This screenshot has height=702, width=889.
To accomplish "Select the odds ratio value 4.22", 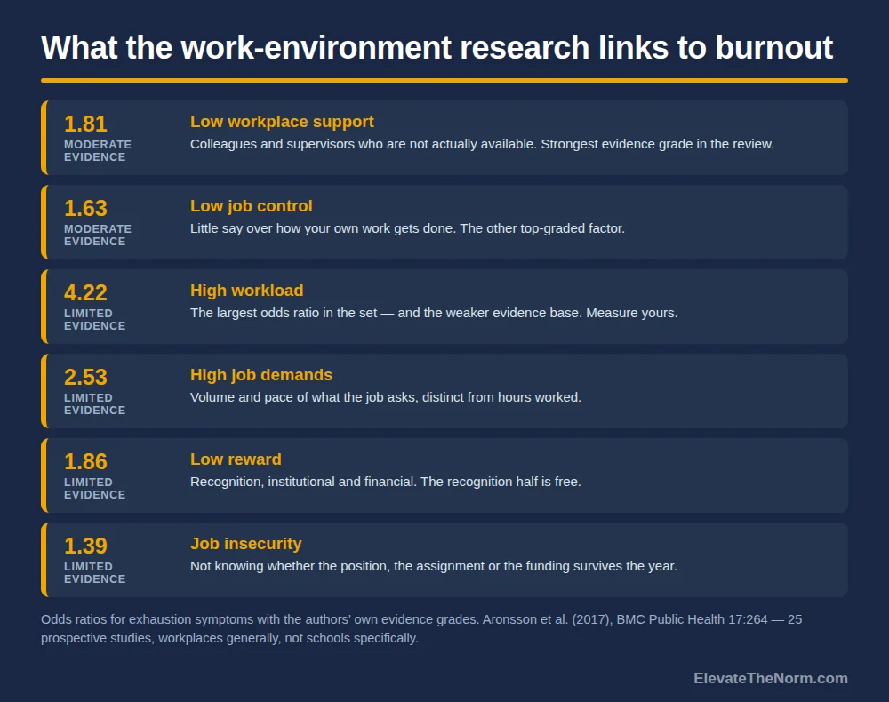I will pos(85,293).
